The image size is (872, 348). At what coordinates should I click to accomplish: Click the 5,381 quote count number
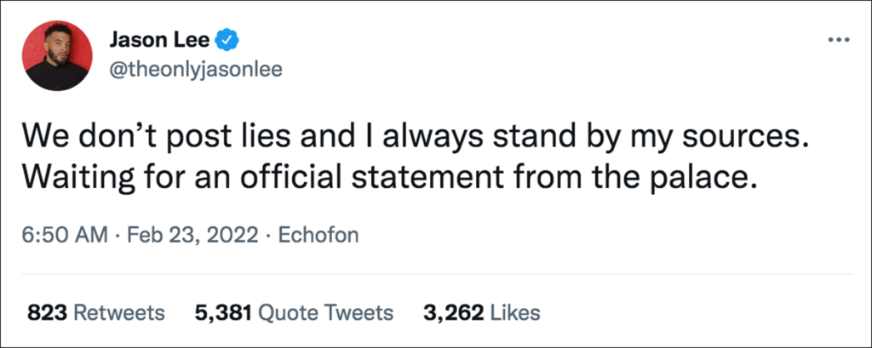222,313
